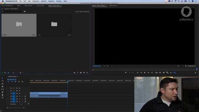Screen dimensions: 199x112
Task: Click the timeline Add Marker icon
Action: pos(19,82)
